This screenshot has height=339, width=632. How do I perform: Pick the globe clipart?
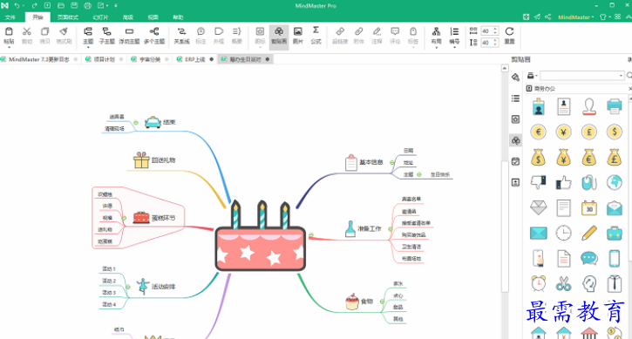point(615,183)
